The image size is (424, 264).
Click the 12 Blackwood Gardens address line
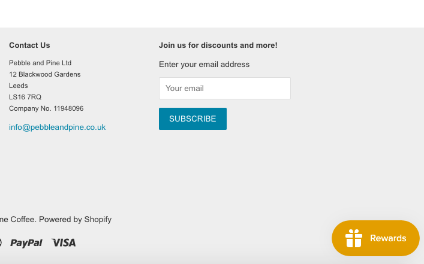(45, 74)
